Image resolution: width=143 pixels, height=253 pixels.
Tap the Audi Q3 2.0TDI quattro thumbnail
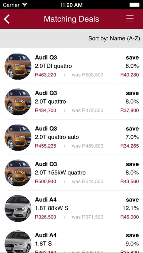[18, 66]
